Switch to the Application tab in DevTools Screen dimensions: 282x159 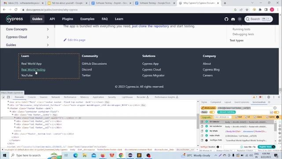point(98,97)
